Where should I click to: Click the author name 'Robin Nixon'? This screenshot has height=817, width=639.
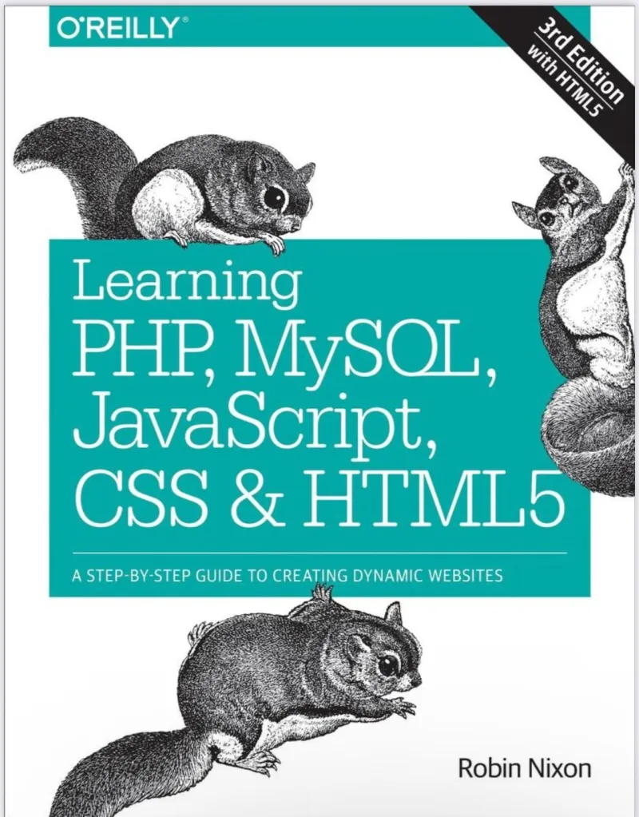tap(524, 768)
